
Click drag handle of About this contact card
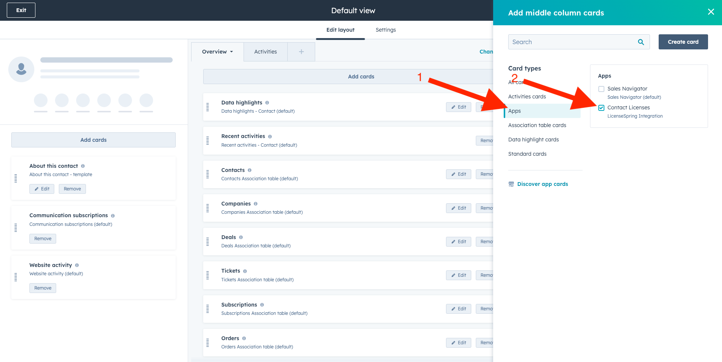(15, 178)
